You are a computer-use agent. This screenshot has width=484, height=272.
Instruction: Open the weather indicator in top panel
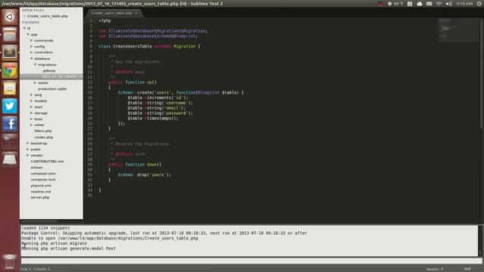pyautogui.click(x=396, y=4)
